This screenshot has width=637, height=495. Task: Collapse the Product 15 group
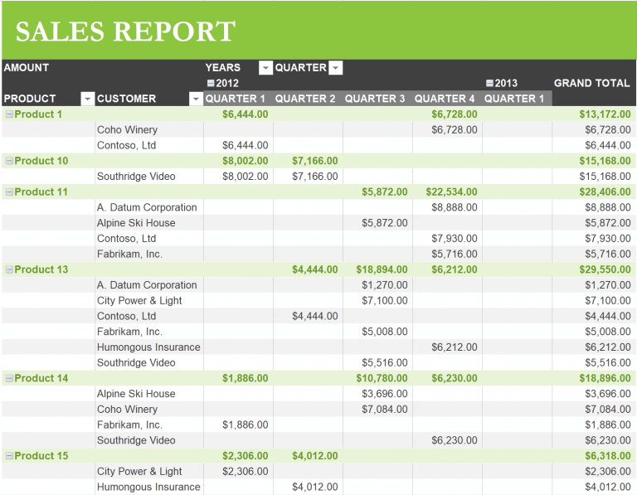click(x=9, y=456)
